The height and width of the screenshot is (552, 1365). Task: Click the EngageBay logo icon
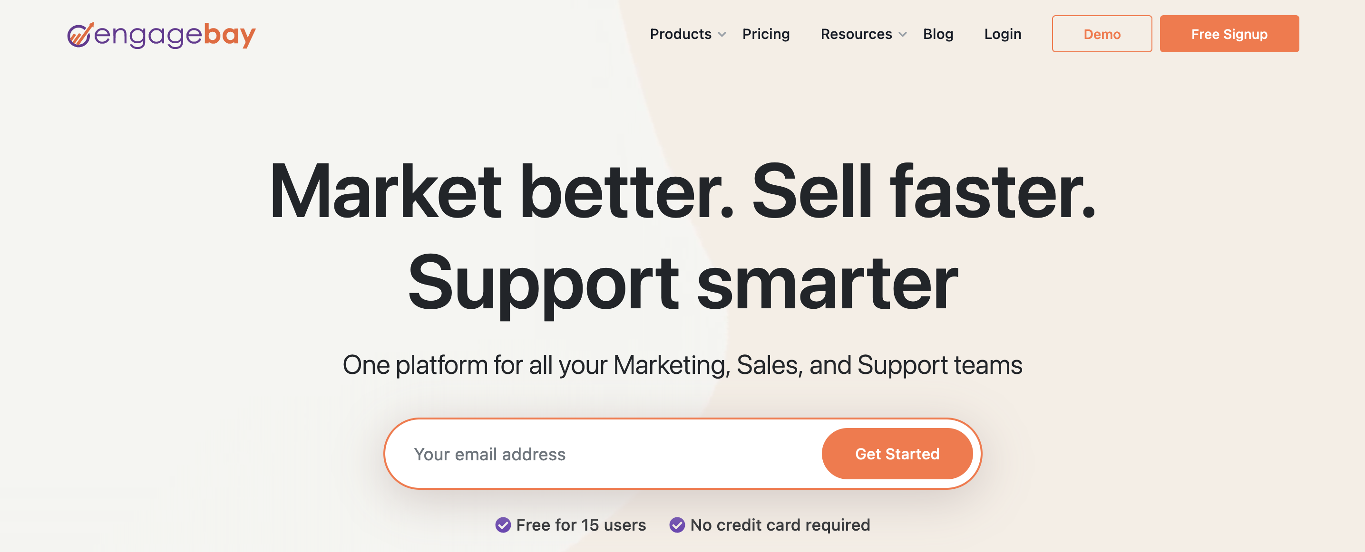pos(80,35)
